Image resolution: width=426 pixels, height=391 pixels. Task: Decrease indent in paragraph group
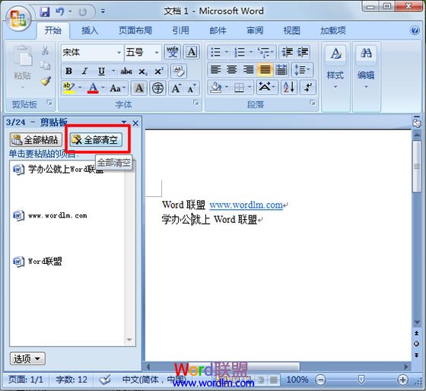click(x=287, y=52)
